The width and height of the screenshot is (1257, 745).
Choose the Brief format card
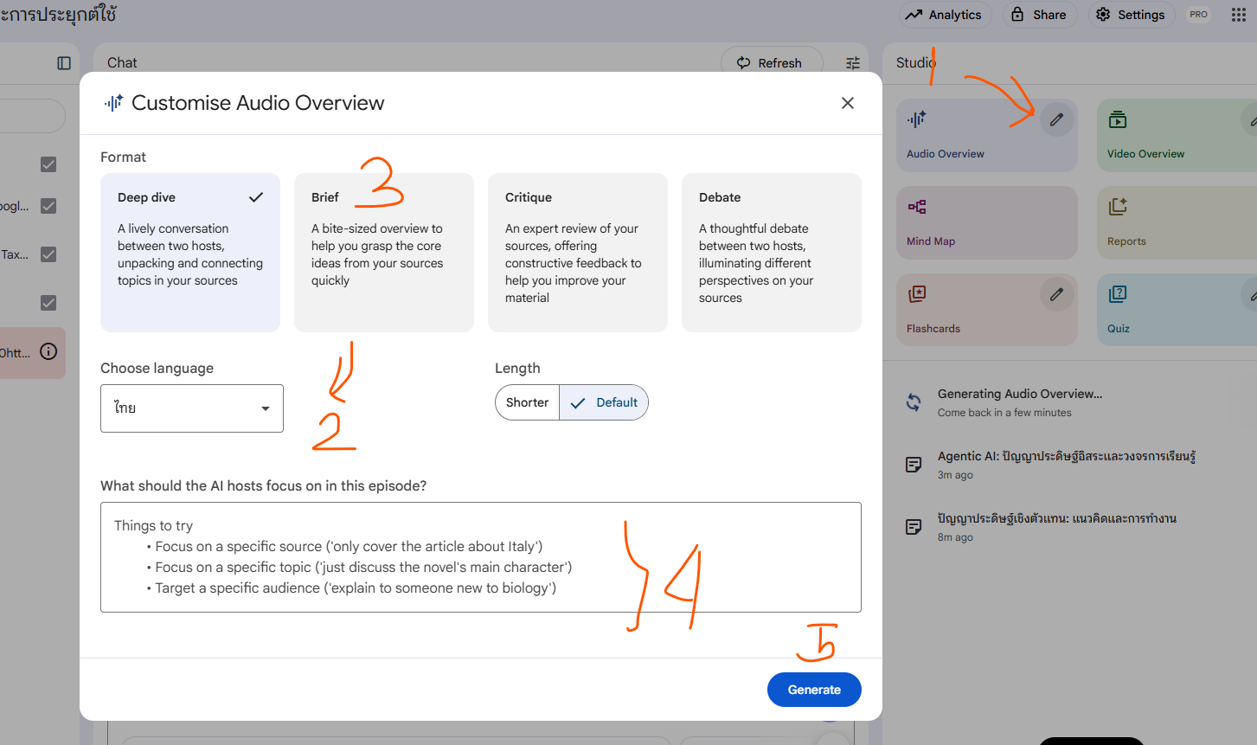click(383, 252)
